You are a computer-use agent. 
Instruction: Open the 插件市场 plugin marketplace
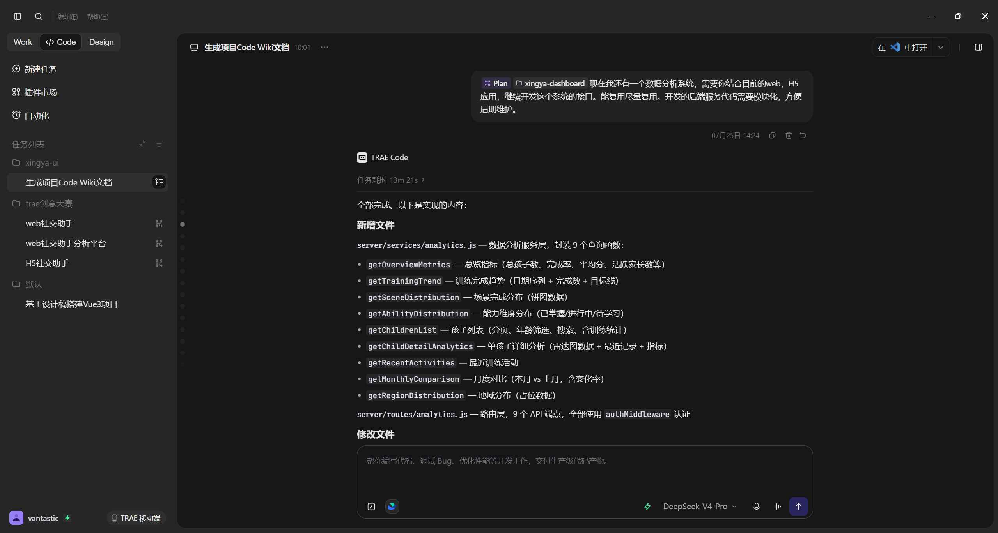pyautogui.click(x=34, y=92)
